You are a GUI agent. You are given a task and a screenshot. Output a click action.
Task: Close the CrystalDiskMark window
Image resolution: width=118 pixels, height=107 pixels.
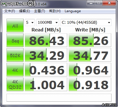pyautogui.click(x=109, y=3)
